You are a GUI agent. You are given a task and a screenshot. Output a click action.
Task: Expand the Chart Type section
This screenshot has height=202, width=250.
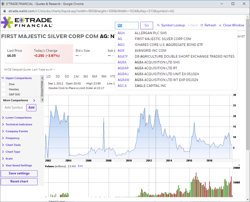(x=13, y=152)
